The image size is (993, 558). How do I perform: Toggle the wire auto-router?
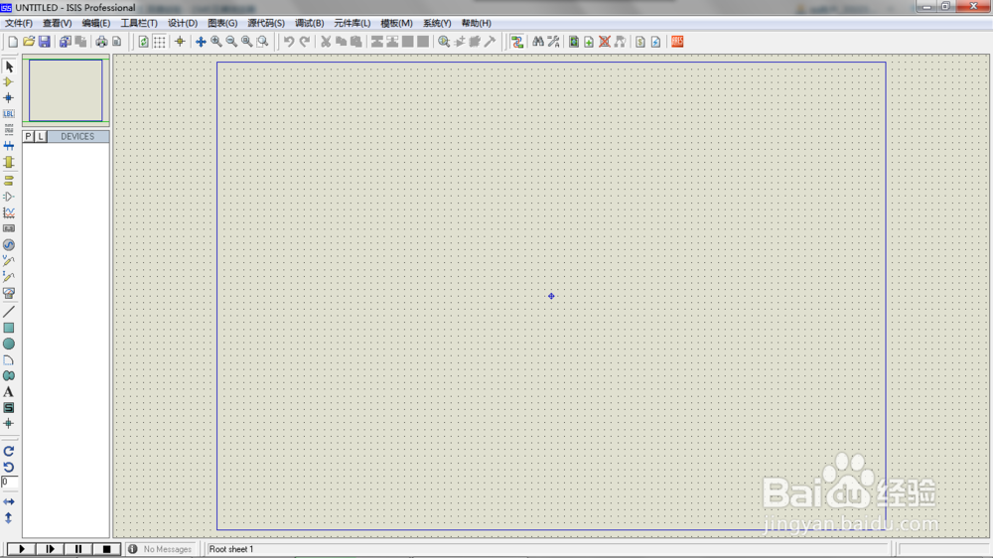click(x=517, y=42)
